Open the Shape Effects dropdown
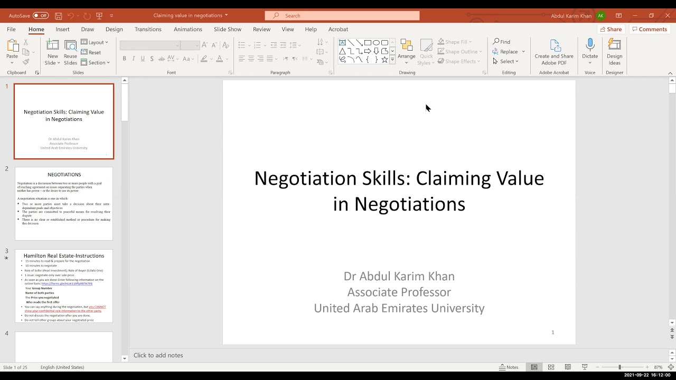The width and height of the screenshot is (676, 380). 458,61
